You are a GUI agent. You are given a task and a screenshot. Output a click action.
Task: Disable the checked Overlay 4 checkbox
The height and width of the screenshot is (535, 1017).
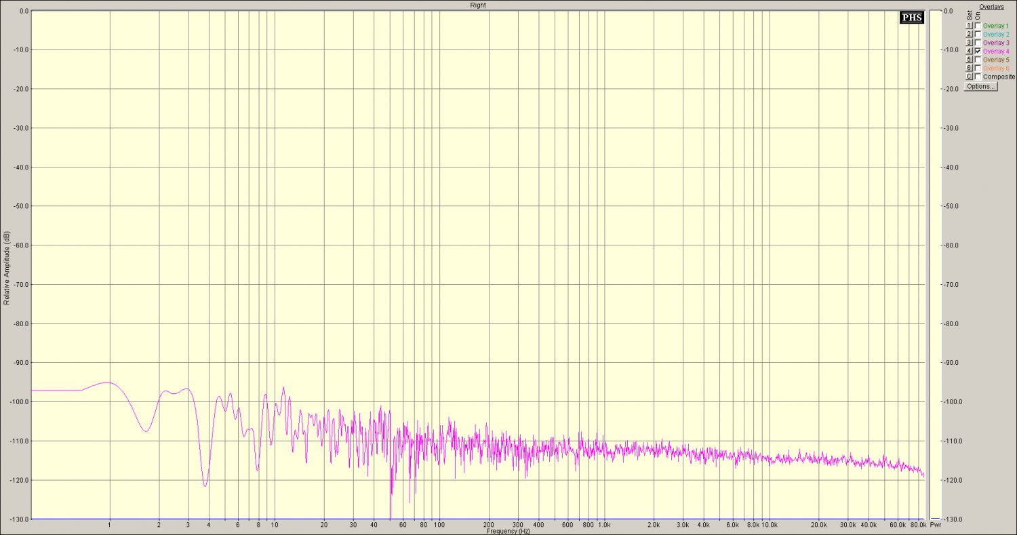pyautogui.click(x=978, y=51)
